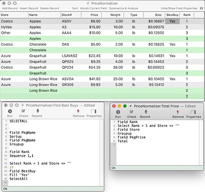
Task: Click document proxy icon in Total Price title bar
Action: [131, 106]
